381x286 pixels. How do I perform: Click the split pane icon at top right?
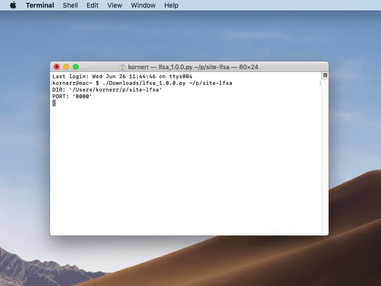tap(325, 76)
